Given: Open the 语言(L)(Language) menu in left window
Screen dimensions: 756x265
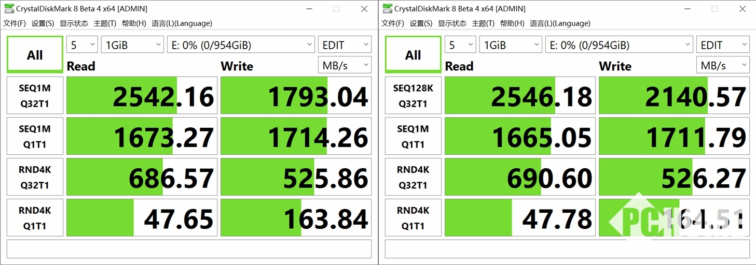Looking at the screenshot, I should [182, 23].
